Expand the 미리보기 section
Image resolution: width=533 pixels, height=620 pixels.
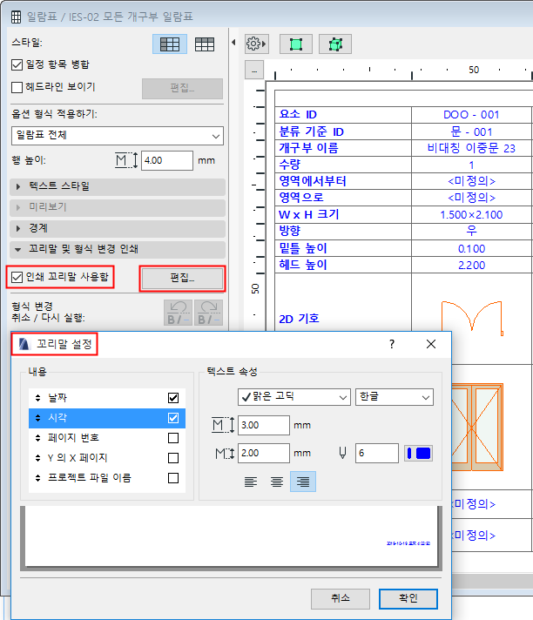click(x=118, y=207)
